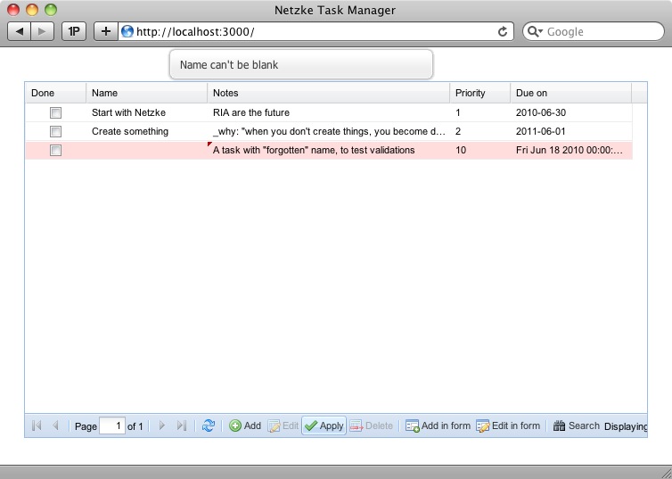
Task: Open Edit in form dialog
Action: click(x=508, y=425)
